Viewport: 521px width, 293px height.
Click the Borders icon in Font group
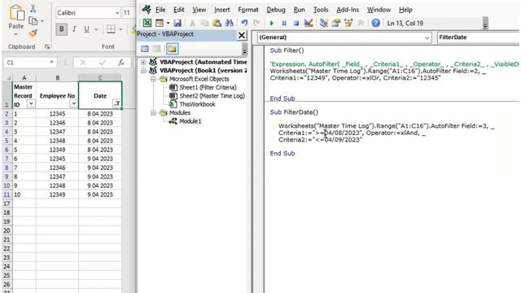111,29
